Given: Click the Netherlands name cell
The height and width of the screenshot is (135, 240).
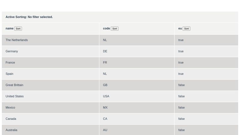Looking at the screenshot, I should pyautogui.click(x=17, y=40).
